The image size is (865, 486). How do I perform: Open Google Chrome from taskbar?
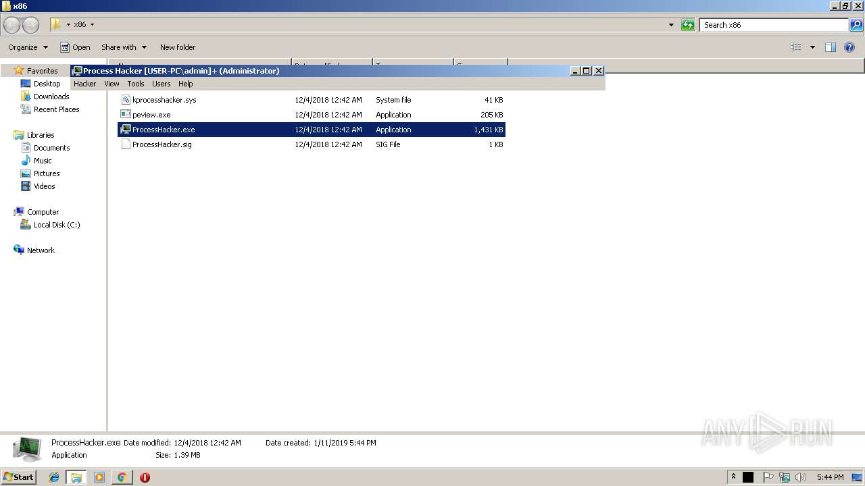coord(122,477)
